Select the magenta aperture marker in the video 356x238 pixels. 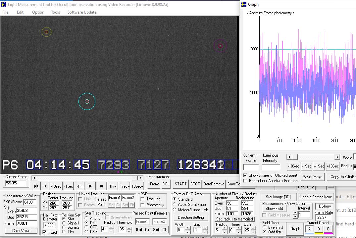(x=220, y=46)
